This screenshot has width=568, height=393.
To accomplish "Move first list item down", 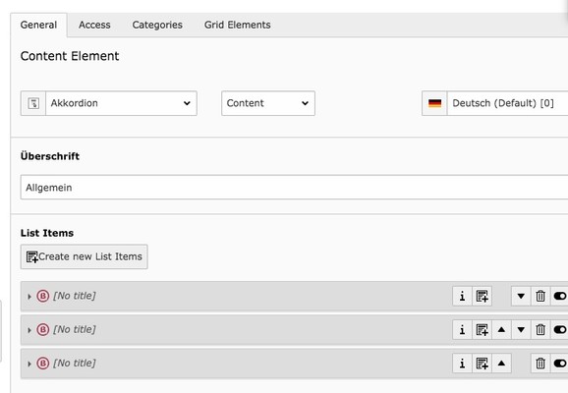I will tap(521, 297).
